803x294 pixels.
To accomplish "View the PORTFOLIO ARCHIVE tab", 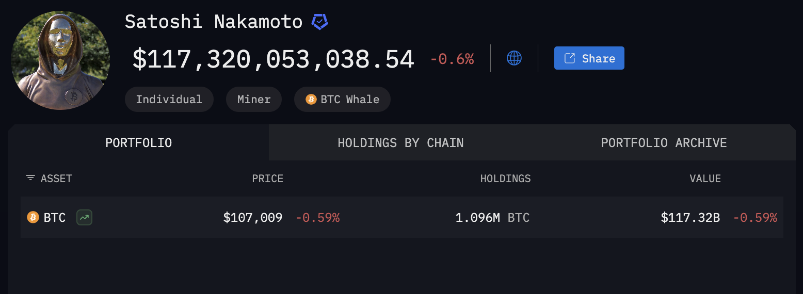I will click(664, 143).
